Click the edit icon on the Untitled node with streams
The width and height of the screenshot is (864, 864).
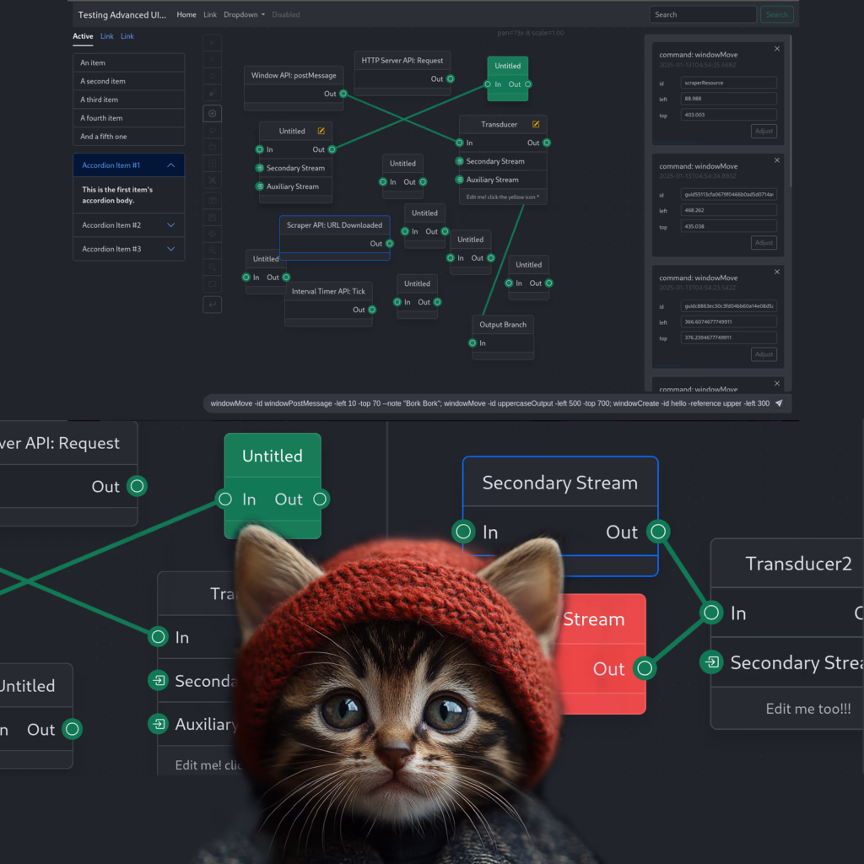(321, 131)
